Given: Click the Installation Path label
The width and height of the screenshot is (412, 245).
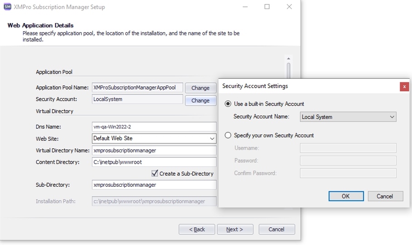Looking at the screenshot, I should pyautogui.click(x=56, y=201).
